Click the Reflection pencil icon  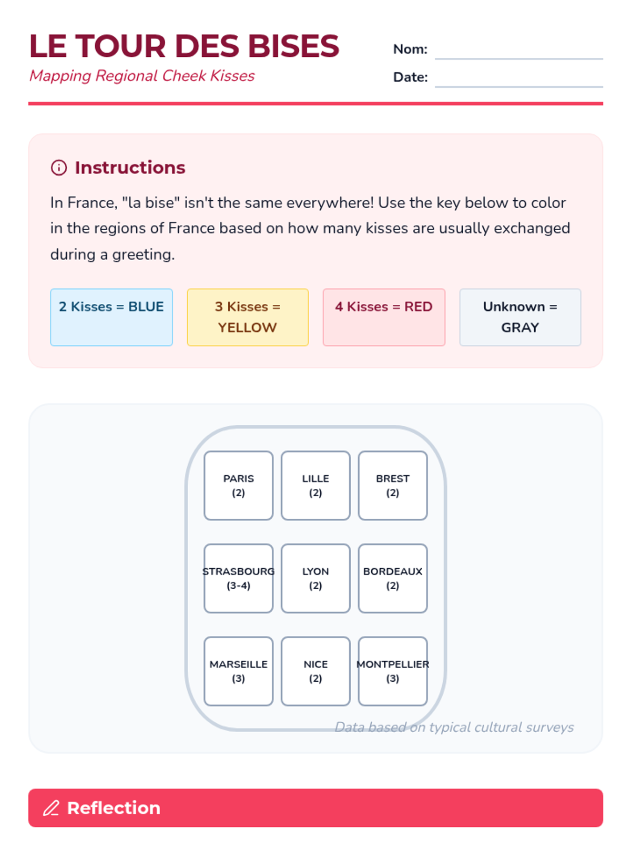pyautogui.click(x=51, y=808)
